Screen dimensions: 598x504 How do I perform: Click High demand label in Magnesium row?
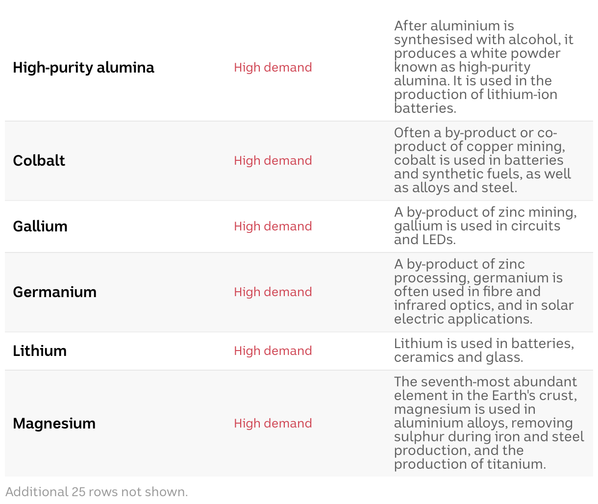pos(273,423)
